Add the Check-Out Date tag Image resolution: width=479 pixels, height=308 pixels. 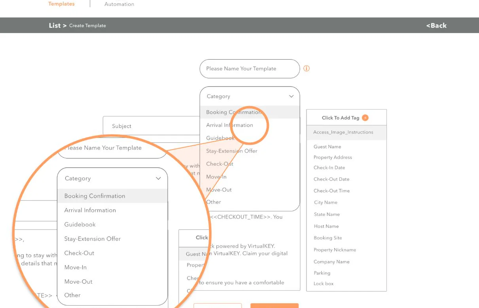click(x=331, y=179)
